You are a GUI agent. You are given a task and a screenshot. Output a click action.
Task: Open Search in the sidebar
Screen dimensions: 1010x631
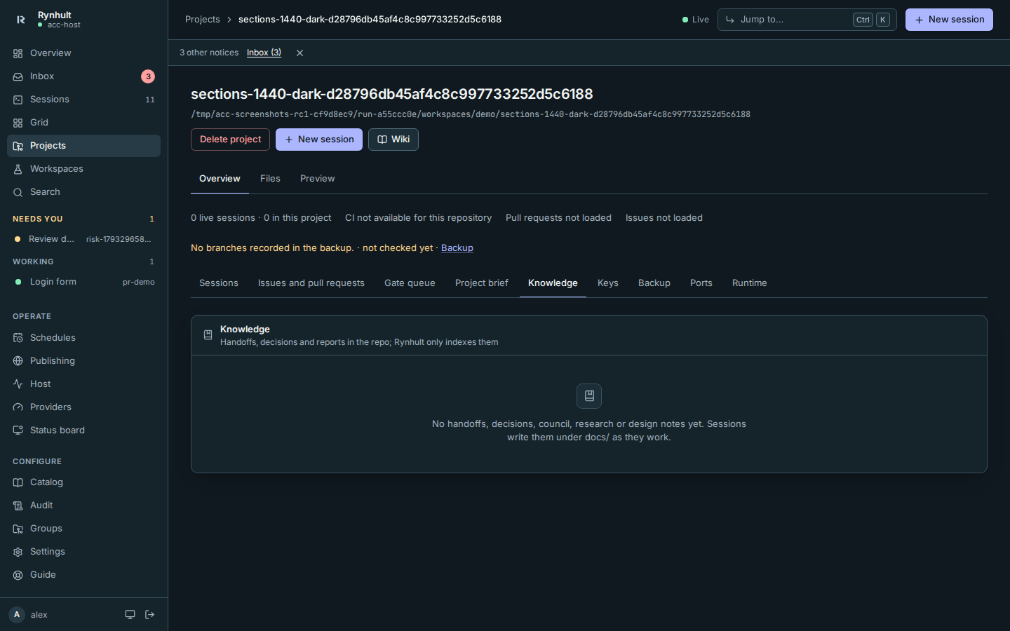83,192
